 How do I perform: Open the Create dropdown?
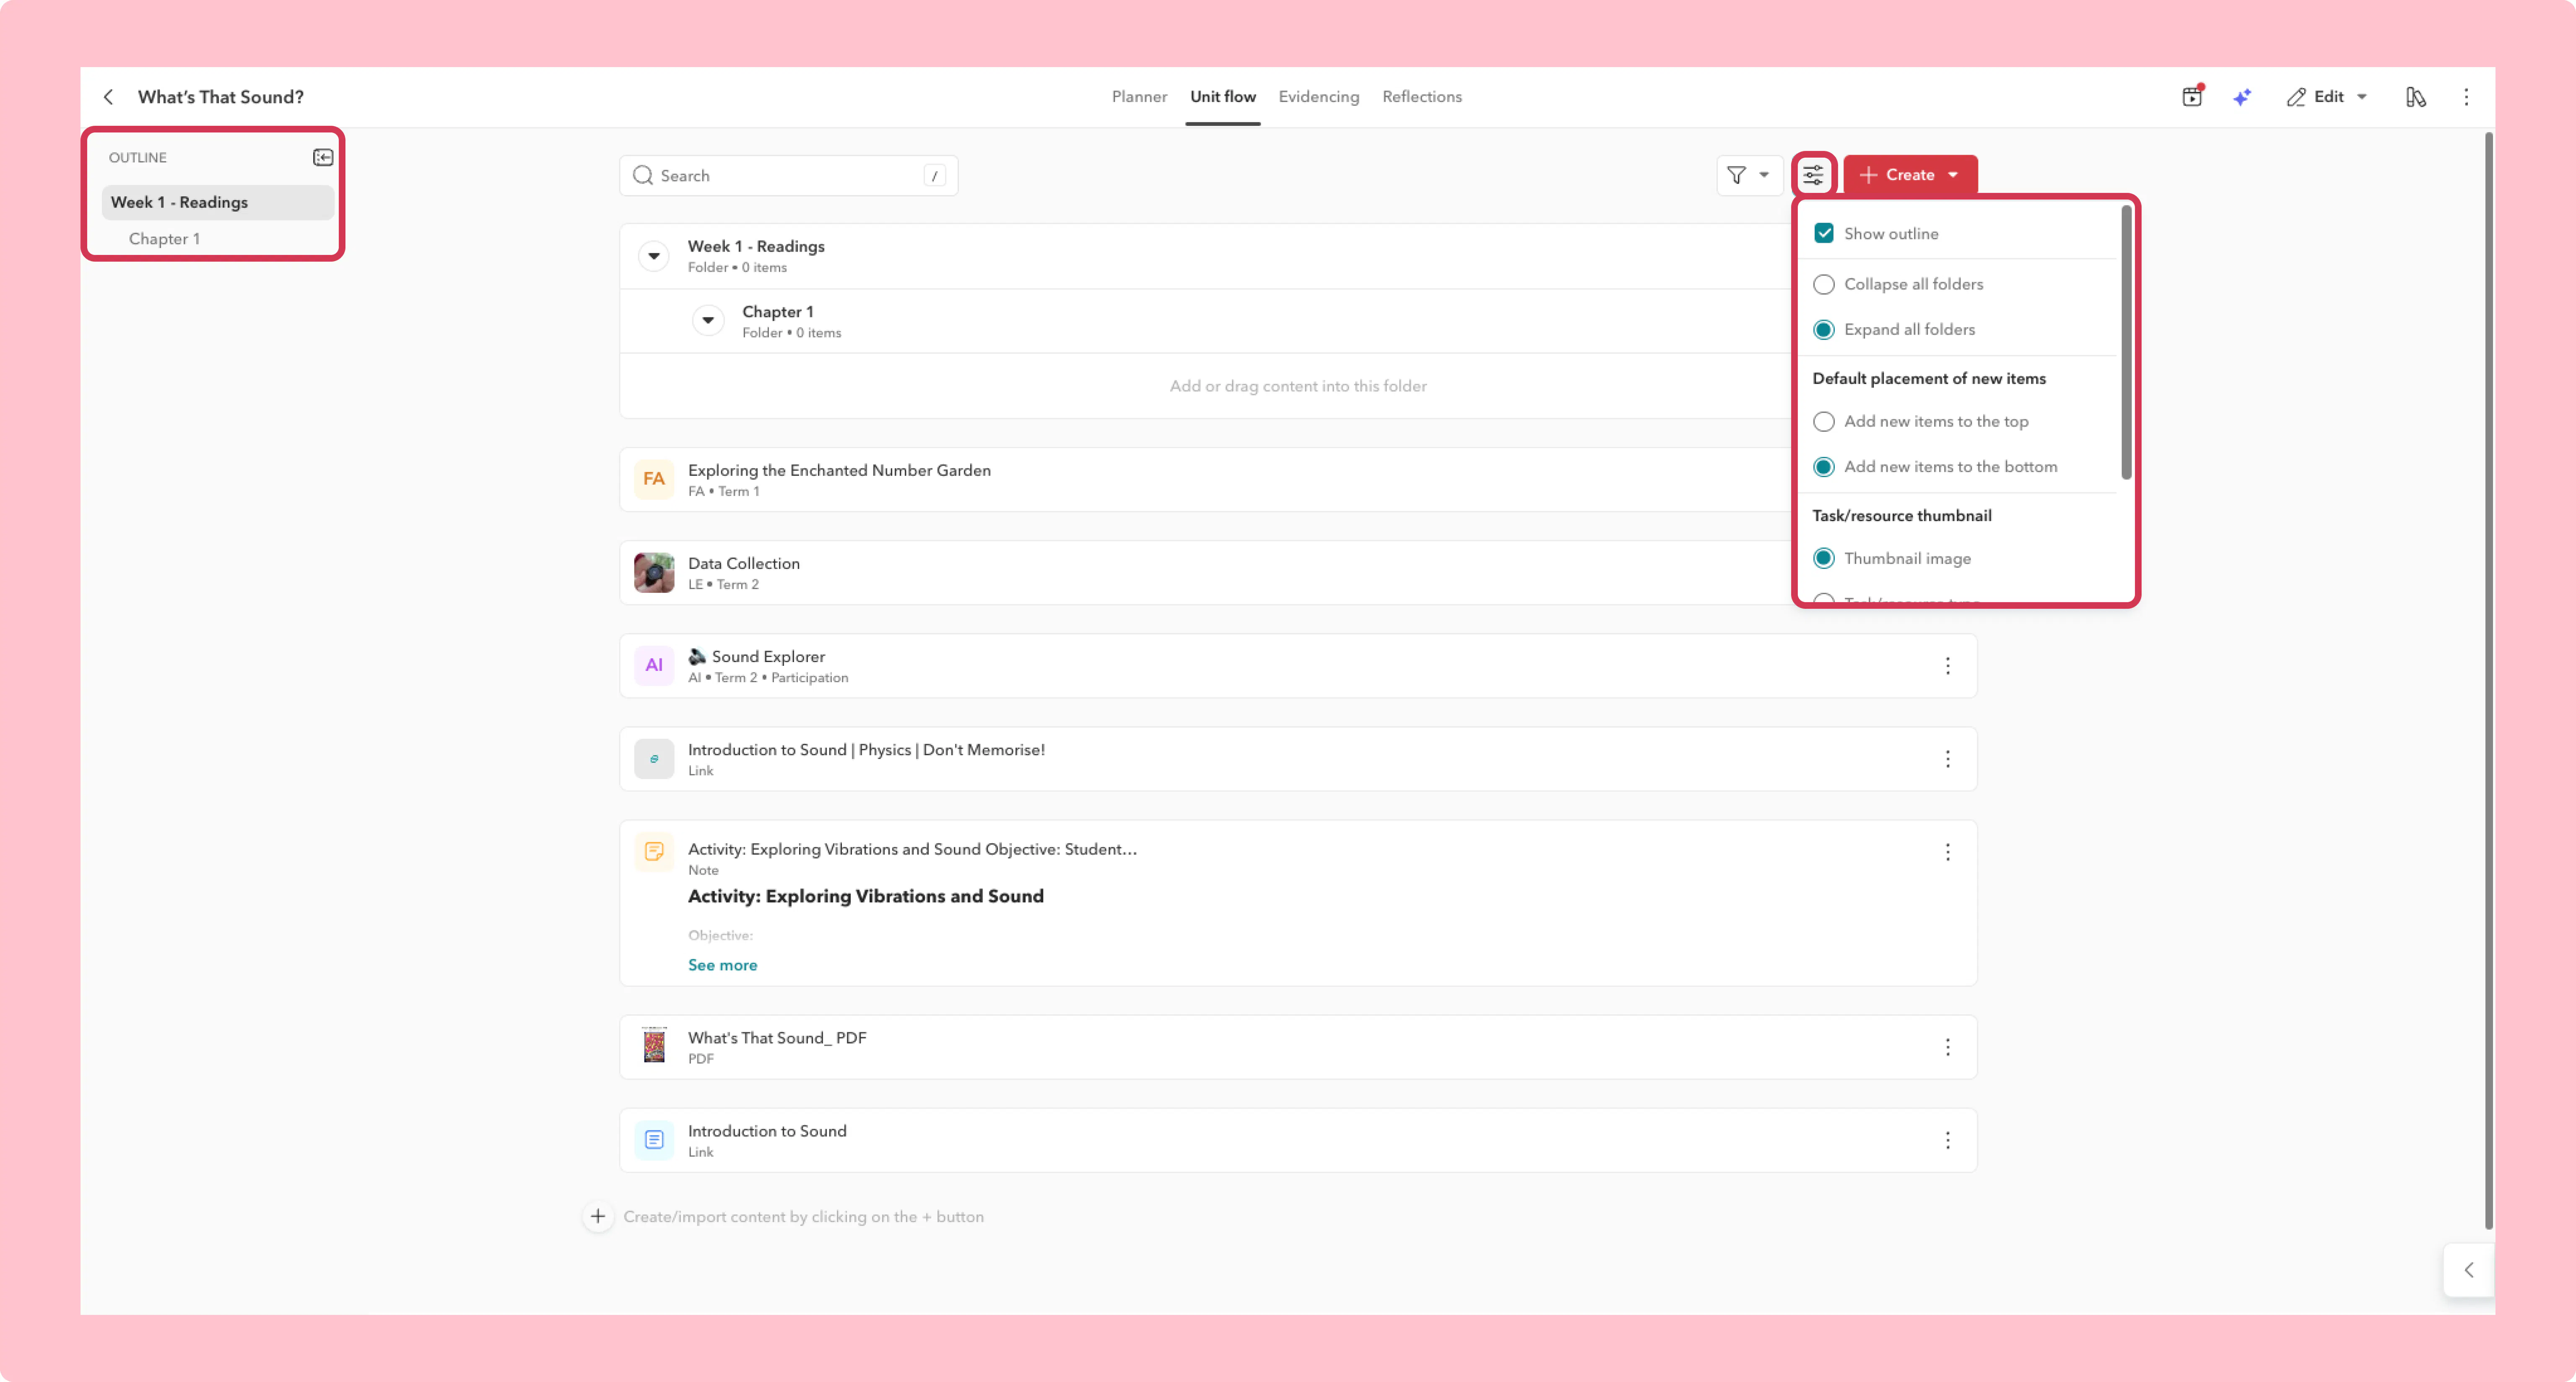[x=1910, y=175]
